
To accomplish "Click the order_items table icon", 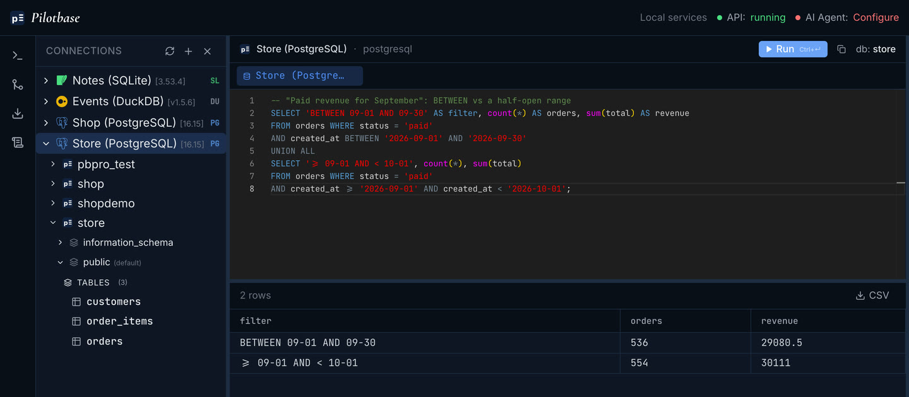I will (x=76, y=321).
